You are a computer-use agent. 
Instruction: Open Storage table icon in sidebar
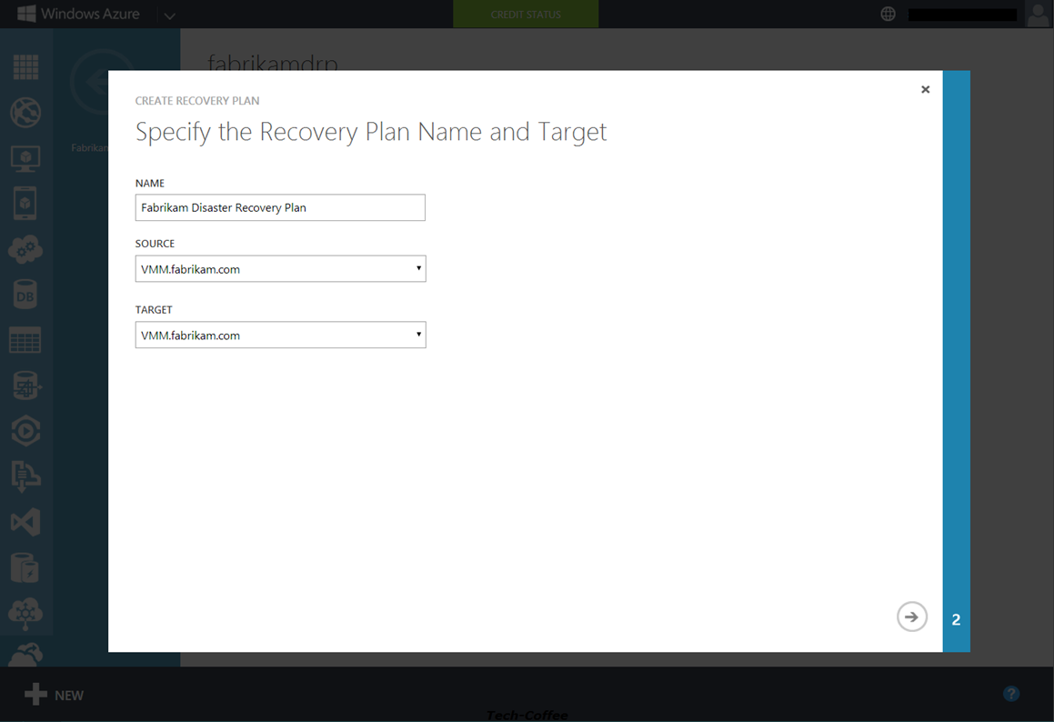[25, 340]
